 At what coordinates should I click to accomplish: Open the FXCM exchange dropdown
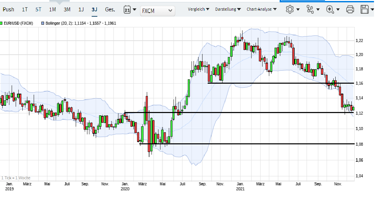point(157,11)
